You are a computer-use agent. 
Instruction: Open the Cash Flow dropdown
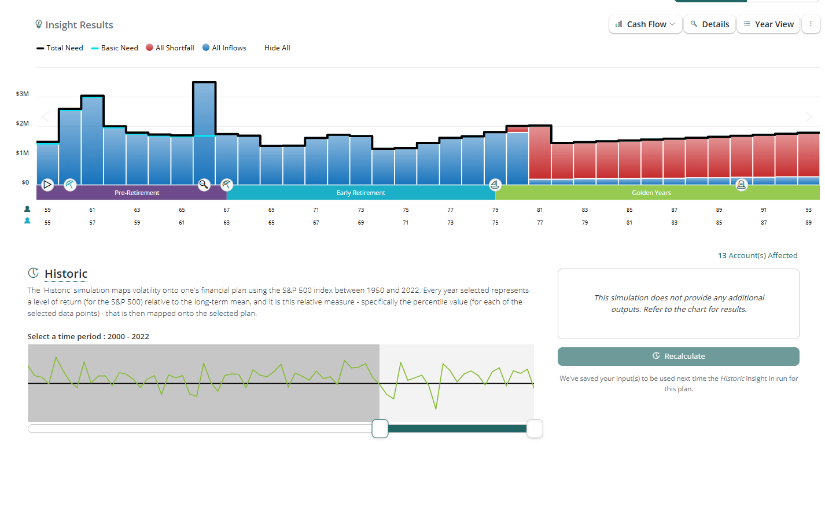pos(645,24)
